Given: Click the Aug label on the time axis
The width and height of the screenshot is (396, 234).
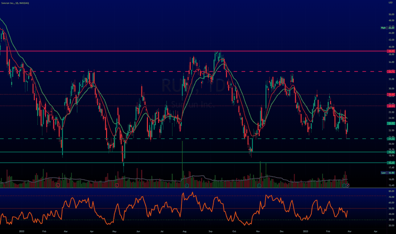Looking at the screenshot, I should pos(184,231).
